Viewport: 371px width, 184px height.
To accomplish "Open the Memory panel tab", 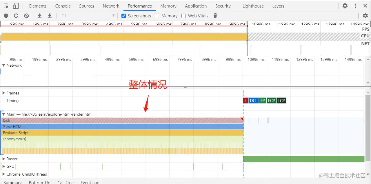I will (x=168, y=6).
